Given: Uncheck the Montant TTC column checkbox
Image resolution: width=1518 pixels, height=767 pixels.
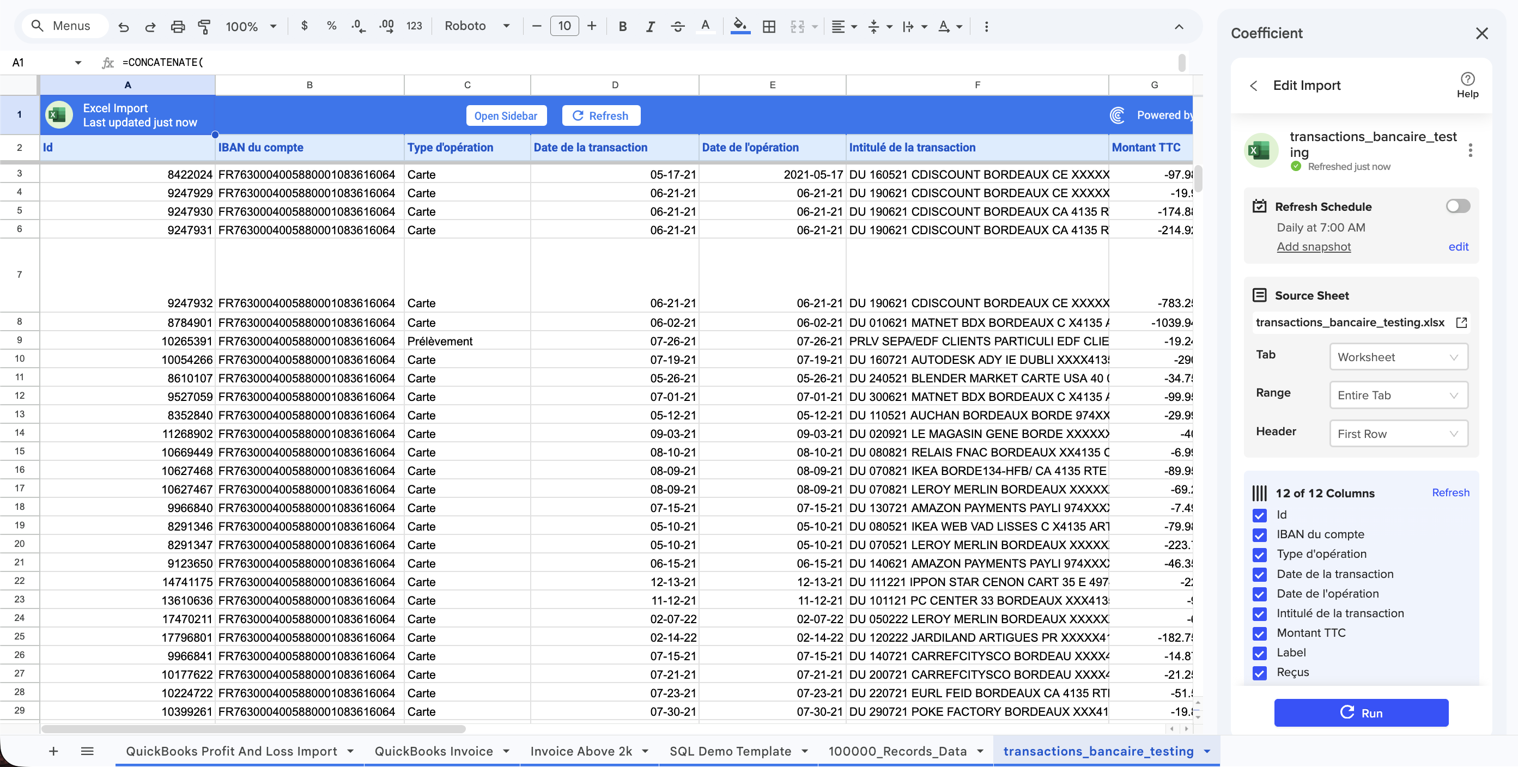Looking at the screenshot, I should pyautogui.click(x=1259, y=634).
